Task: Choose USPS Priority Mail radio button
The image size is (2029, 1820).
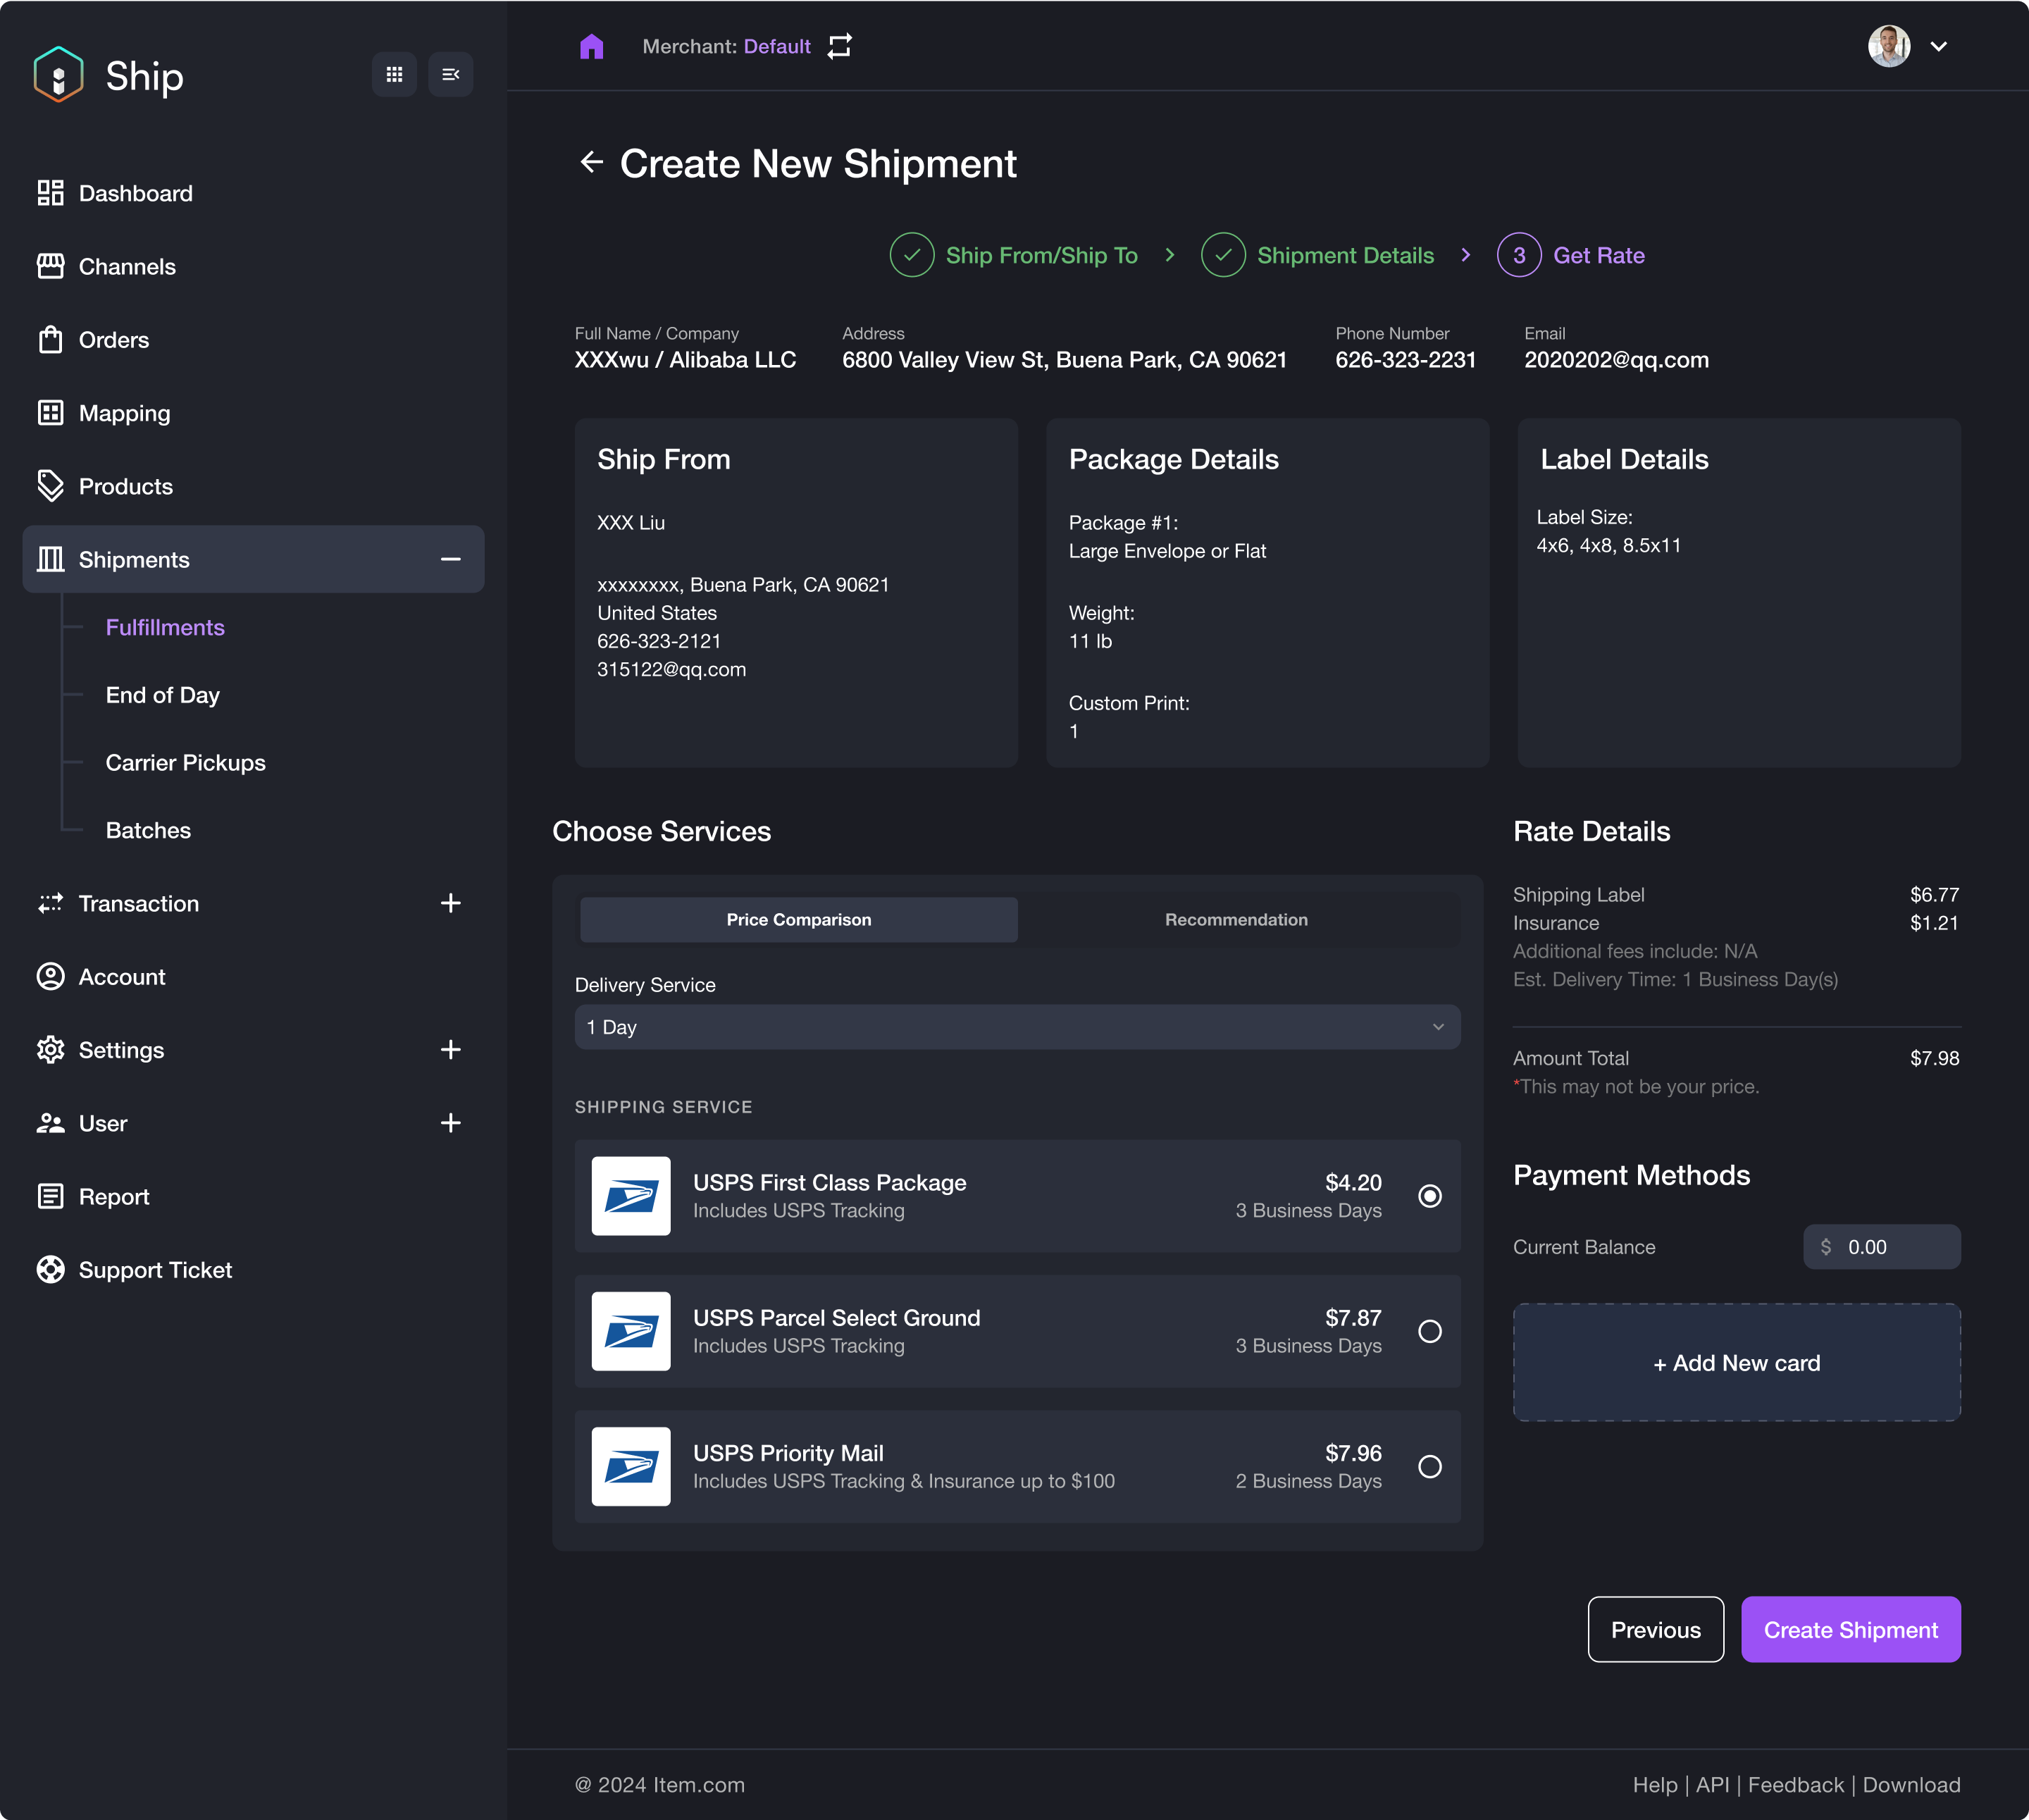Action: [x=1429, y=1466]
